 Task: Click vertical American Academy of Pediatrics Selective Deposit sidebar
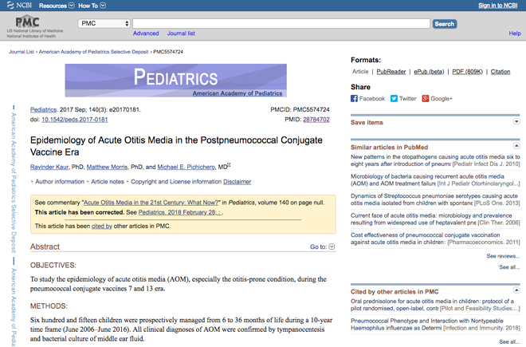14,183
